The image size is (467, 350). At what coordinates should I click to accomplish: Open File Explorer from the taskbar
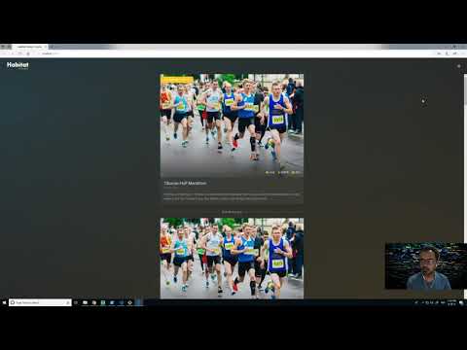[x=85, y=302]
